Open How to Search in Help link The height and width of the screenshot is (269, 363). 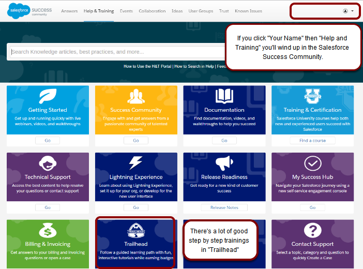click(x=194, y=66)
